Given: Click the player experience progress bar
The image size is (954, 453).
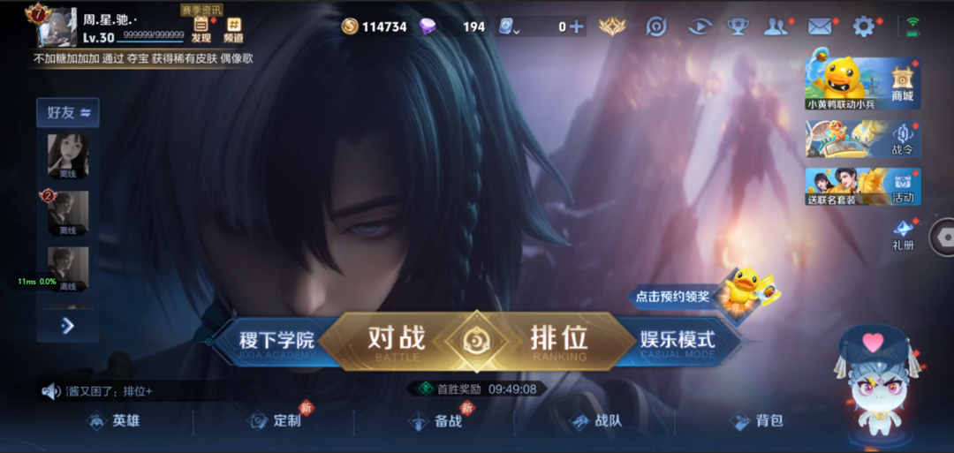Looking at the screenshot, I should (150, 41).
